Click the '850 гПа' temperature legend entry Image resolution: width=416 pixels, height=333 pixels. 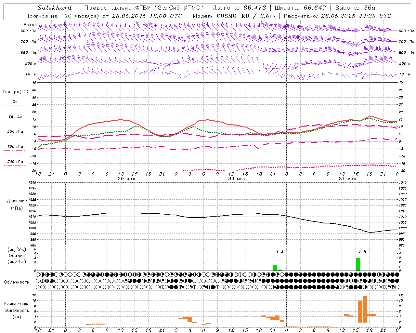[15, 132]
